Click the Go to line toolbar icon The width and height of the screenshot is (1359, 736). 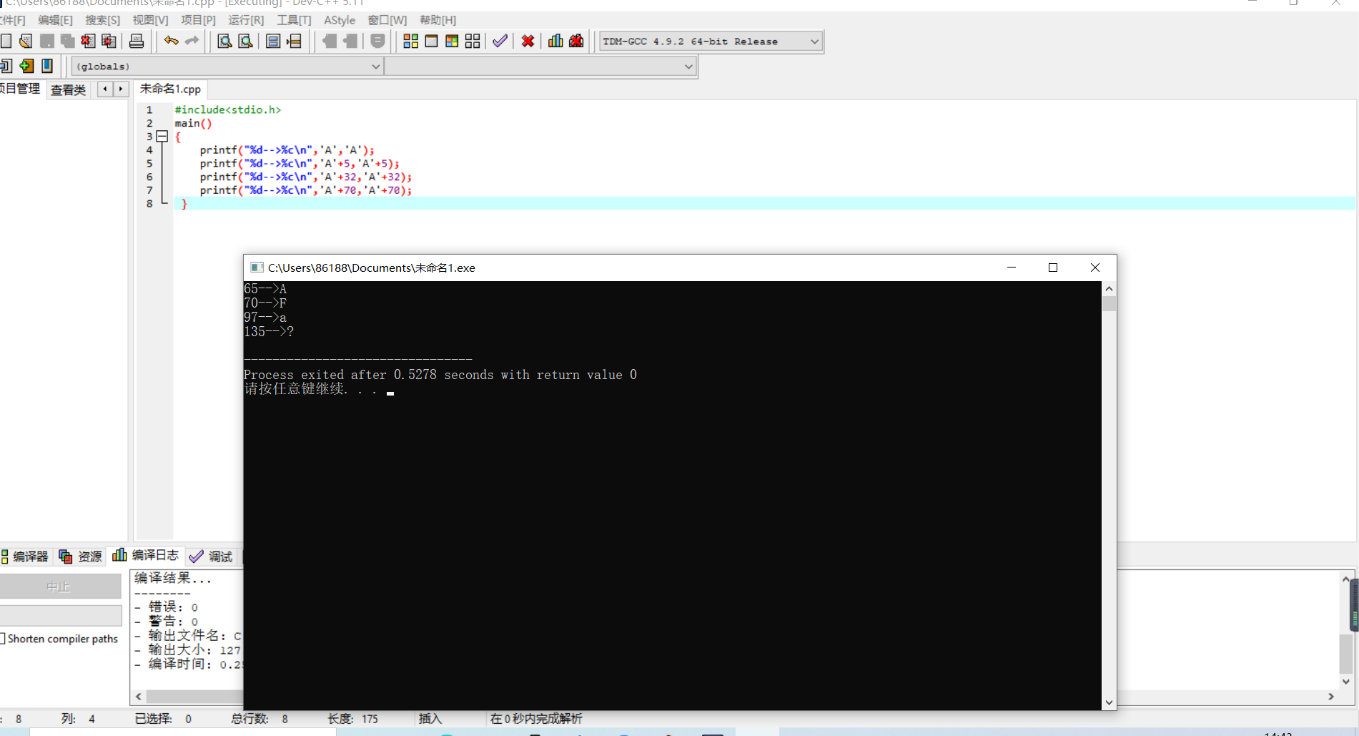(294, 41)
